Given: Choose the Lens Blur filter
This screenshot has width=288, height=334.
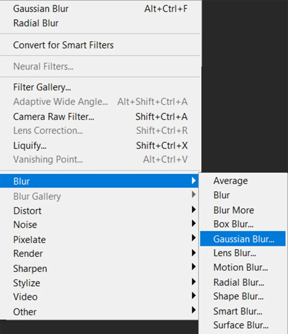Looking at the screenshot, I should click(x=235, y=253).
